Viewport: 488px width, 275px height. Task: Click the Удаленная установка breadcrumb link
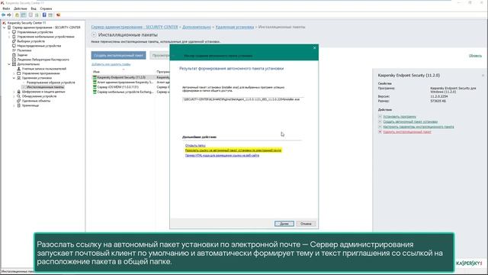[235, 27]
